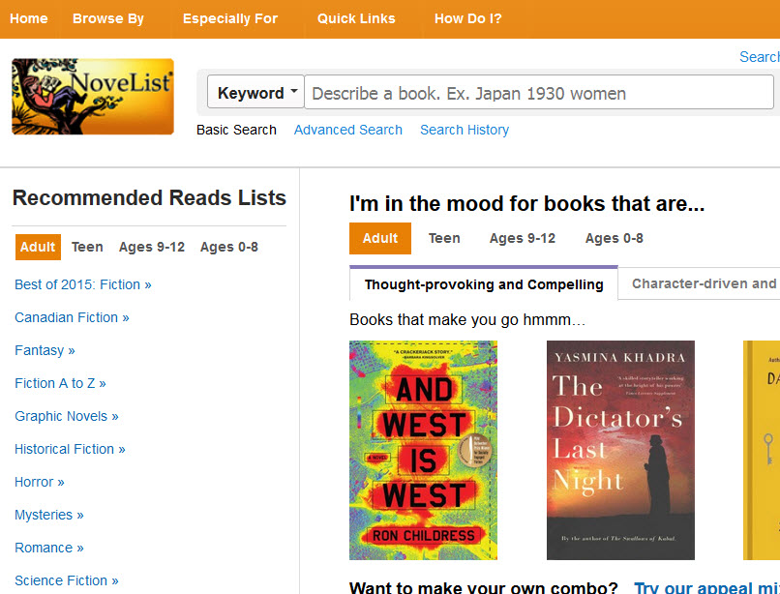The width and height of the screenshot is (780, 594).
Task: Open Canadian Fiction list
Action: [x=72, y=317]
